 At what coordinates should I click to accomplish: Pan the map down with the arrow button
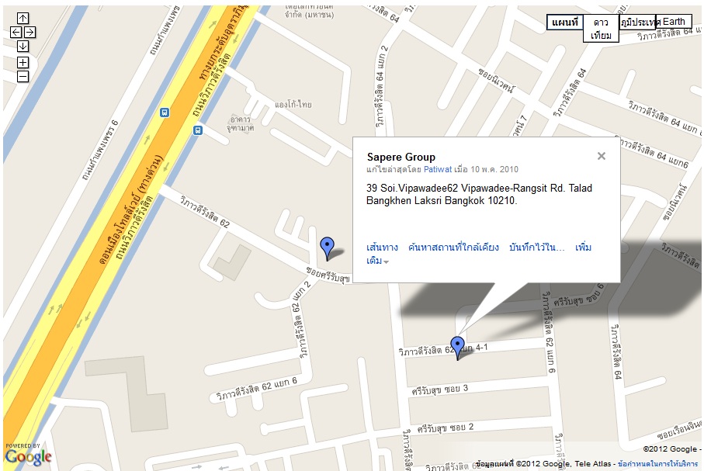click(23, 47)
